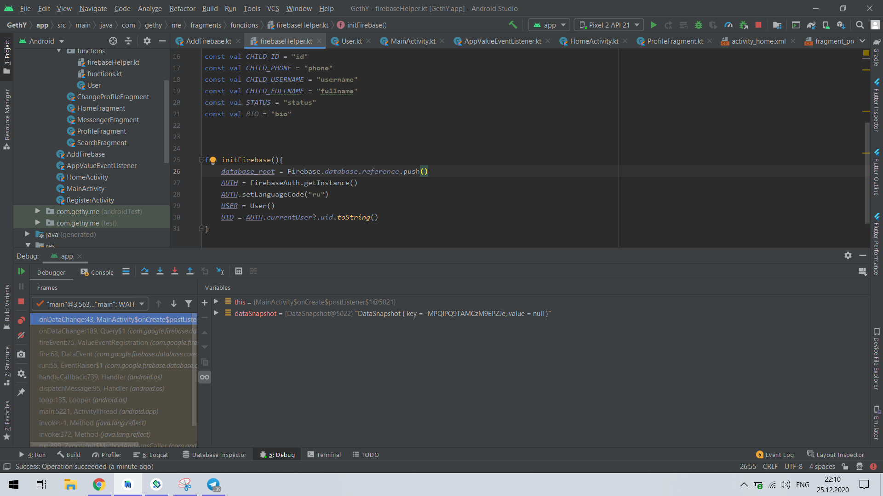Open the Terminal tool window

click(x=324, y=455)
